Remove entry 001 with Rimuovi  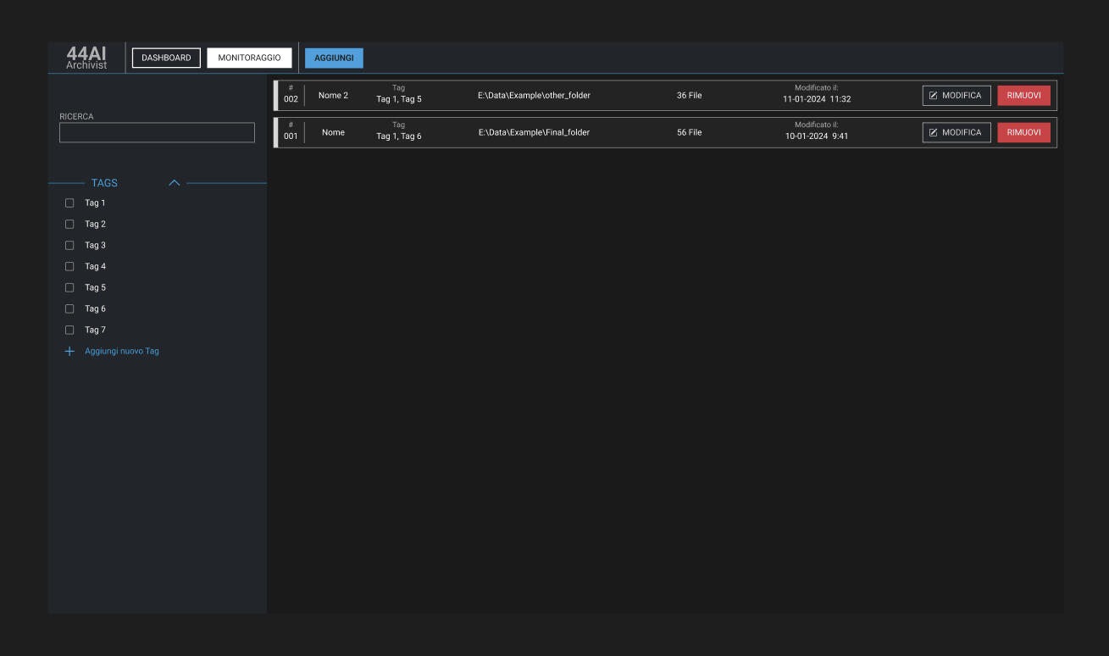(1023, 133)
